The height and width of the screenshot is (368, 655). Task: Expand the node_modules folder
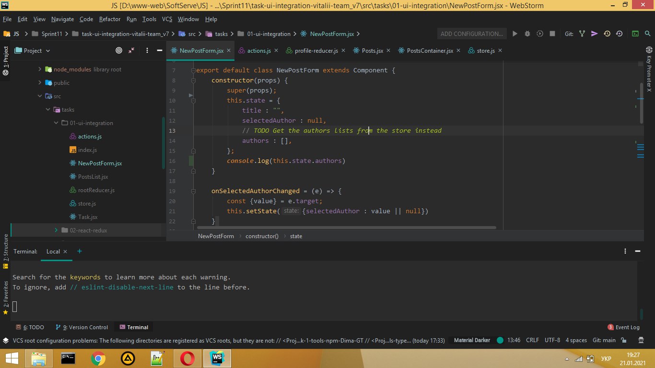[x=40, y=69]
